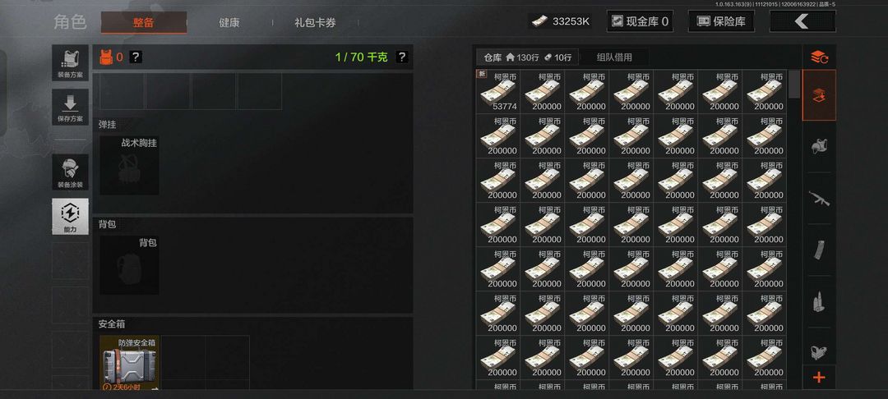Open the 装备方案 loadout icon
888x399 pixels.
(x=70, y=62)
